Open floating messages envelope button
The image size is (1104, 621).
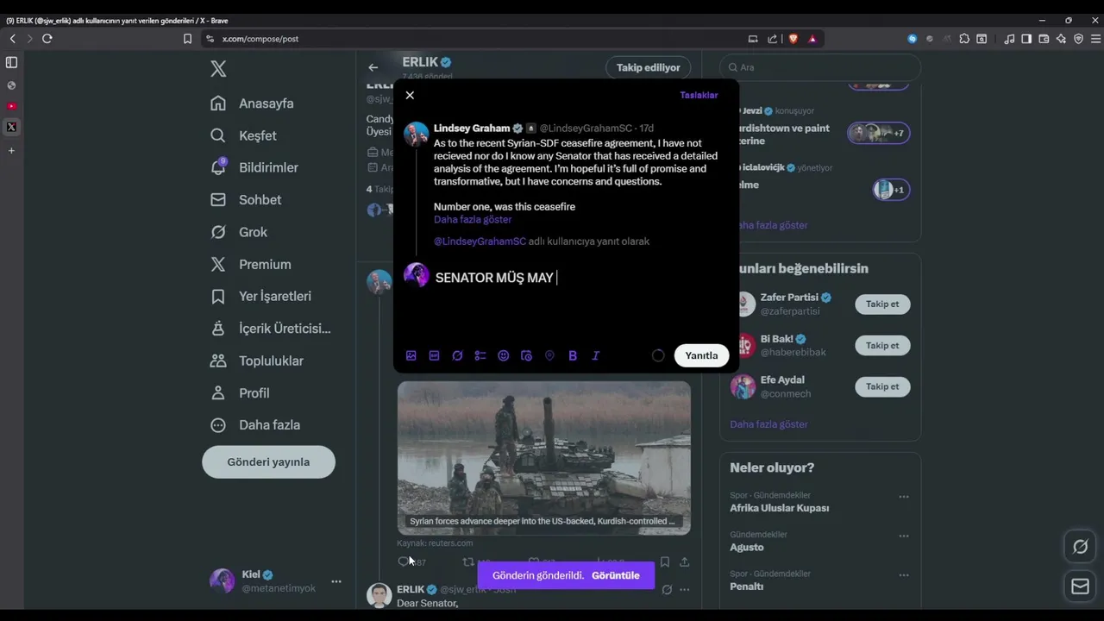(x=1080, y=586)
